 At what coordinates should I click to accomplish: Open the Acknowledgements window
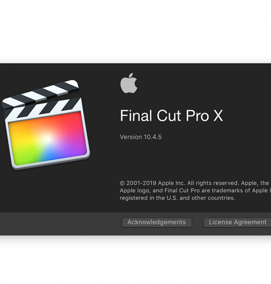(x=157, y=222)
